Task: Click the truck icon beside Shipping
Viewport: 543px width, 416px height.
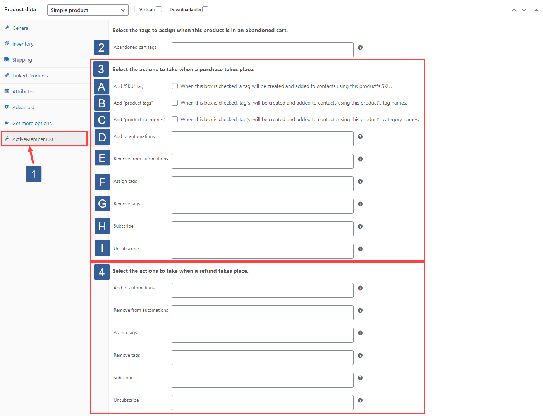Action: coord(7,59)
